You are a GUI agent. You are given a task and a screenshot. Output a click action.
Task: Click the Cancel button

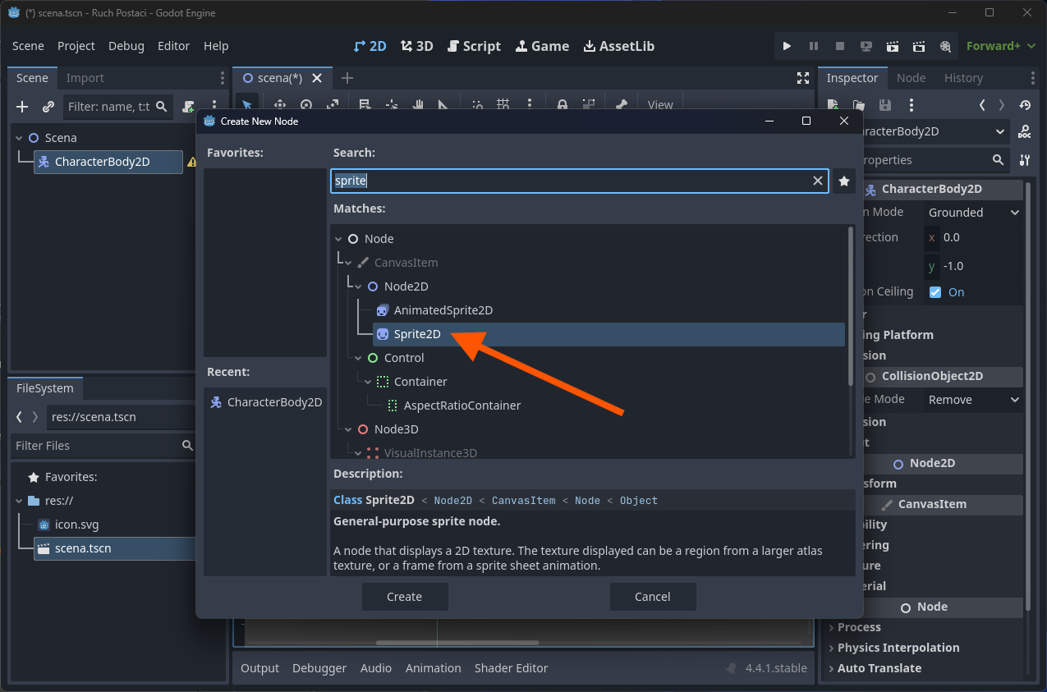tap(653, 597)
